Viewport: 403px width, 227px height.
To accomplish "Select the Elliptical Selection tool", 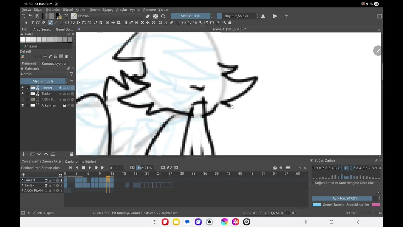I will (x=184, y=23).
